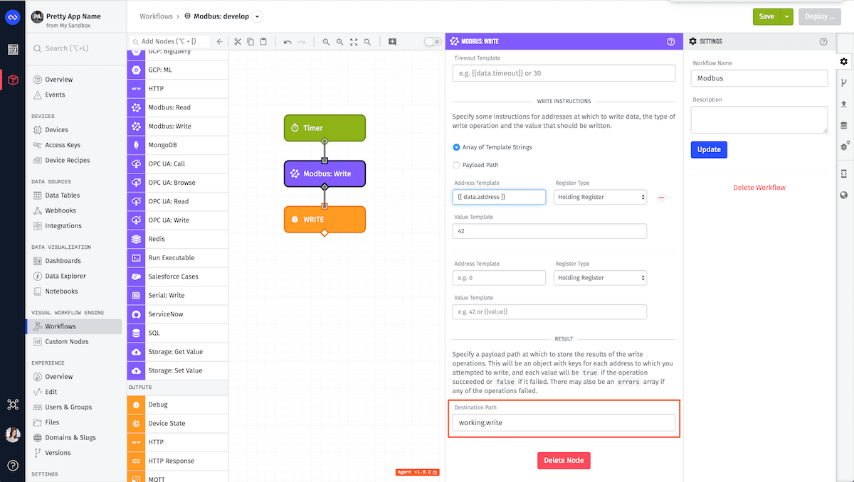
Task: Open the applications cube icon in left rail
Action: [13, 80]
